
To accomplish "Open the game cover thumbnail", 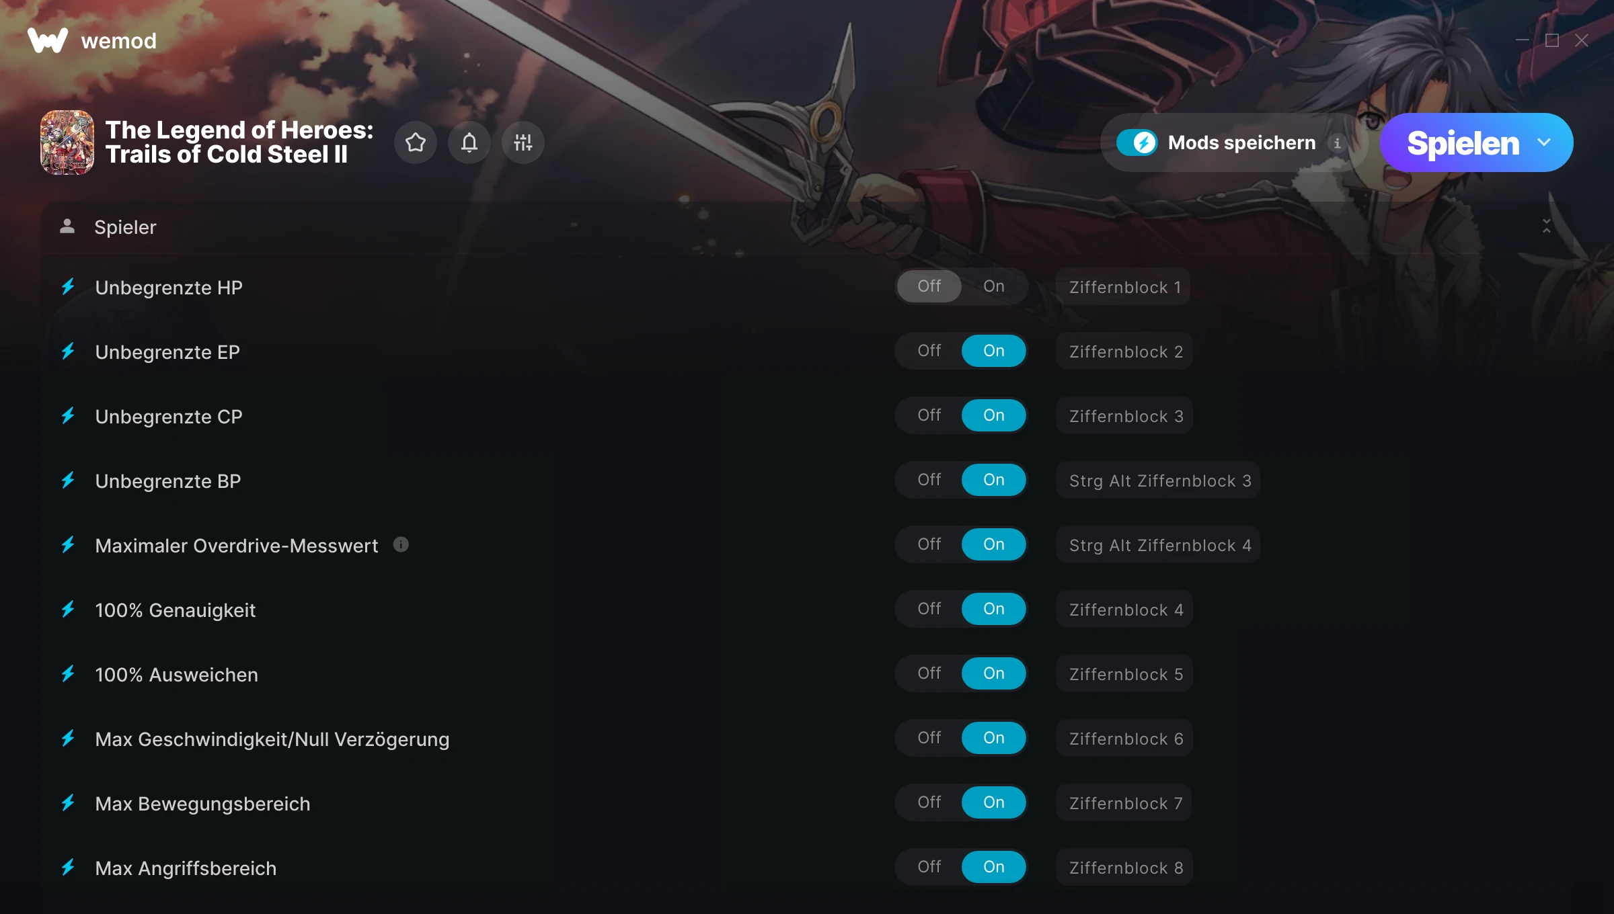I will coord(67,142).
